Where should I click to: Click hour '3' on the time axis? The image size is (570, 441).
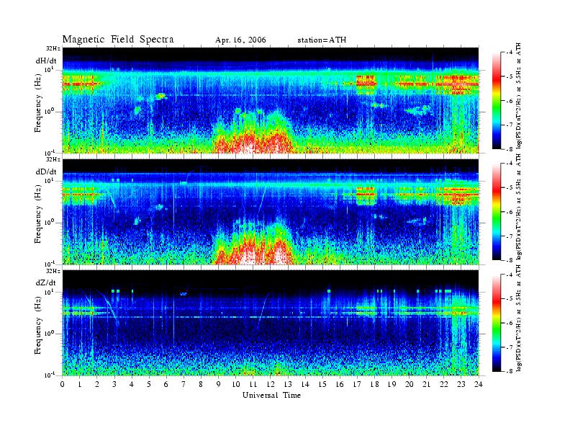click(114, 385)
